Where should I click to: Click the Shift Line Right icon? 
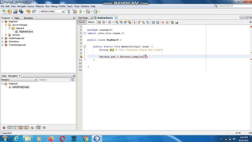click(157, 22)
